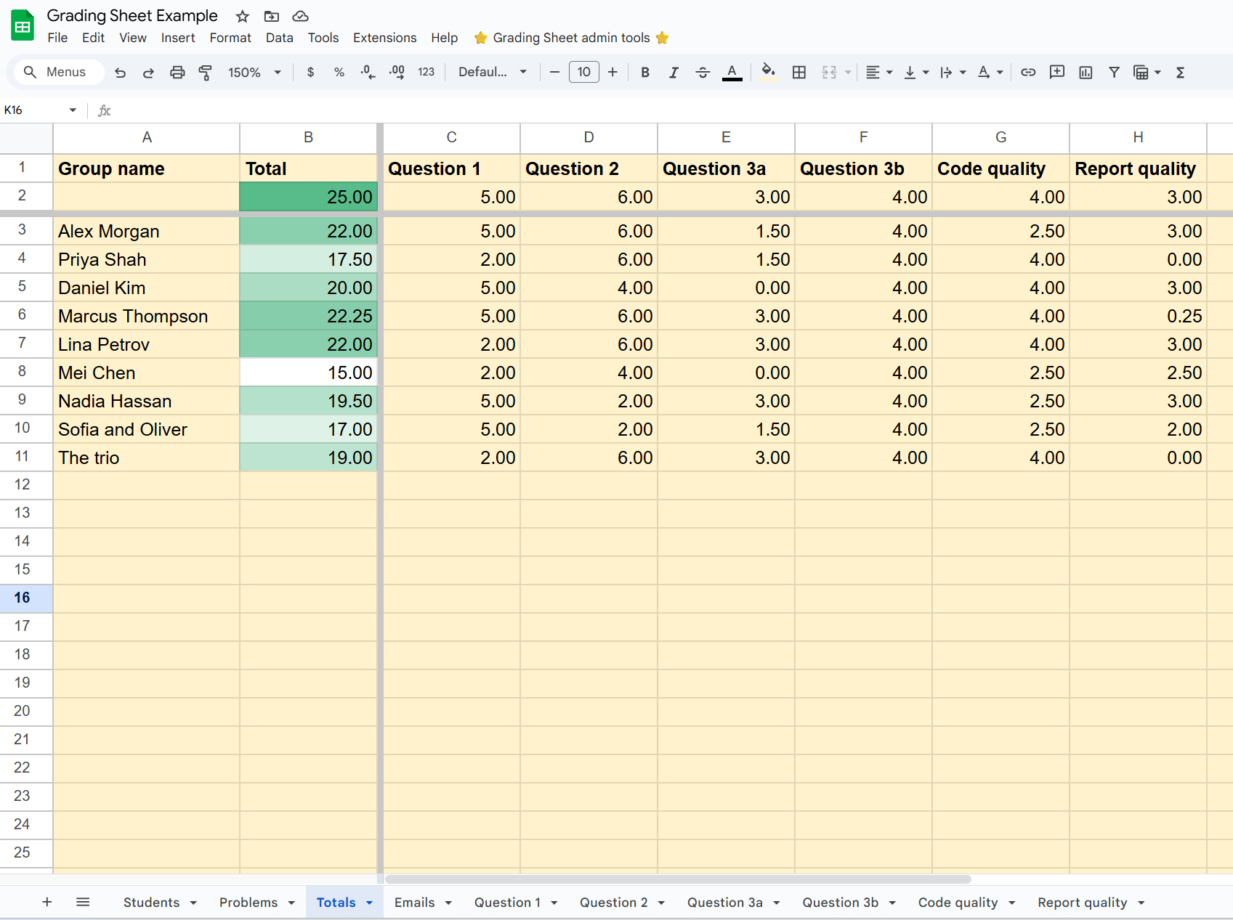Expand the 150% zoom dropdown
The height and width of the screenshot is (920, 1233).
pyautogui.click(x=254, y=72)
